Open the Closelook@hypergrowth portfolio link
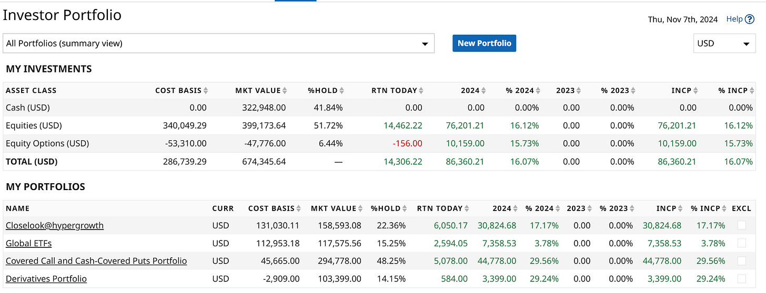This screenshot has width=766, height=293. (55, 225)
